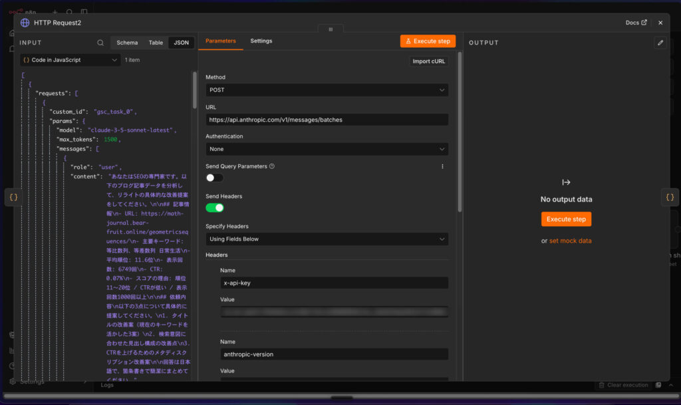
Task: Click Import cURL button
Action: point(429,61)
